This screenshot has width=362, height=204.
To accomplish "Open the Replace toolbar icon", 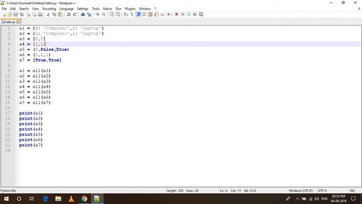I will 89,14.
